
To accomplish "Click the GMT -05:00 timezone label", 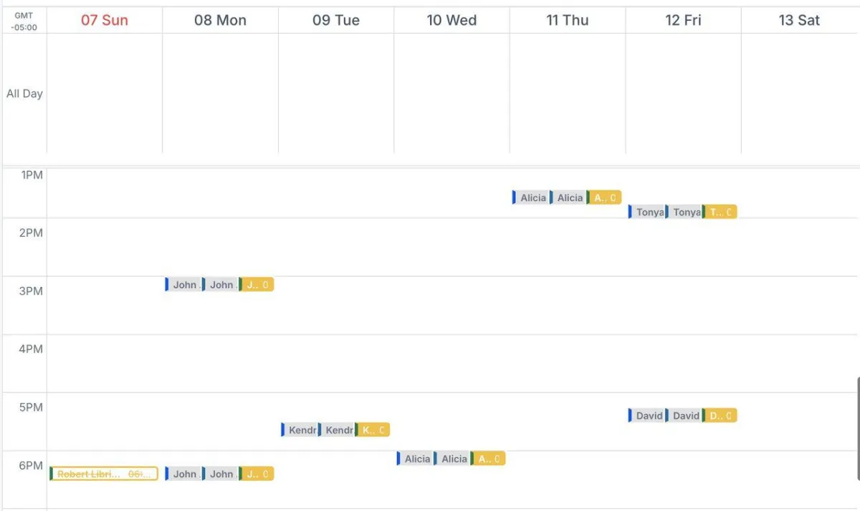I will (x=24, y=21).
